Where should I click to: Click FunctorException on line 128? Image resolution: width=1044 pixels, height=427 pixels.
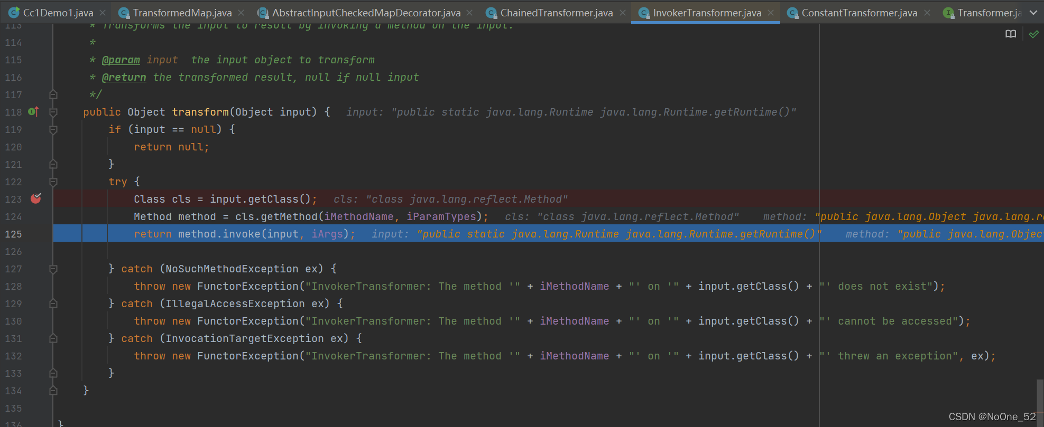coord(248,286)
